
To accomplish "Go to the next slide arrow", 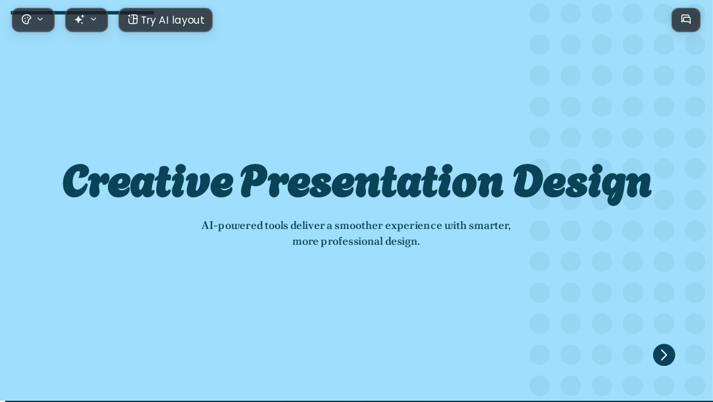I will coord(664,355).
